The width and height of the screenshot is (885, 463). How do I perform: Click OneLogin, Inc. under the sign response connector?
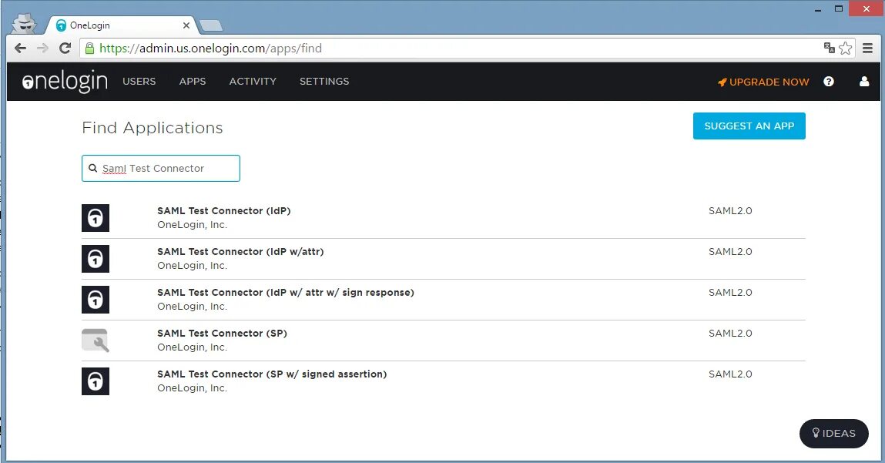[x=193, y=307]
